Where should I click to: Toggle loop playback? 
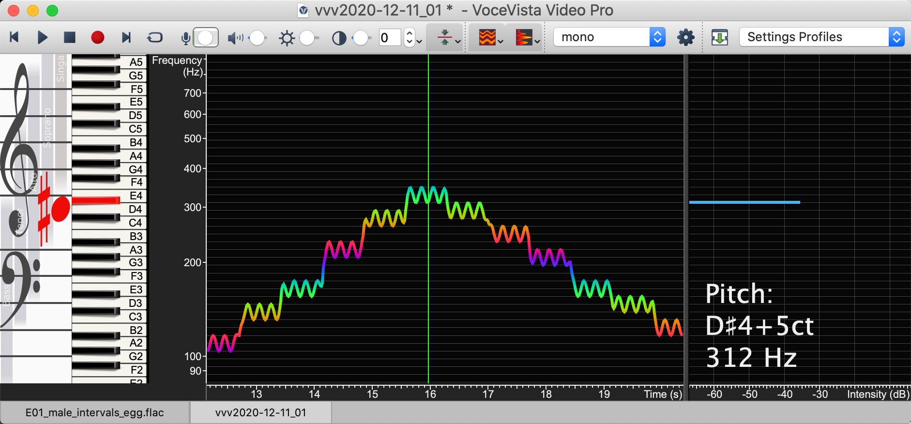click(x=154, y=37)
